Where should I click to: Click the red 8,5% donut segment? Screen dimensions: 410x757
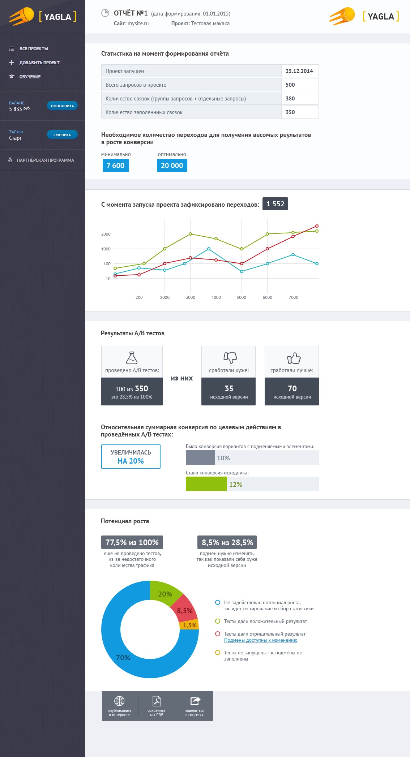(x=184, y=611)
